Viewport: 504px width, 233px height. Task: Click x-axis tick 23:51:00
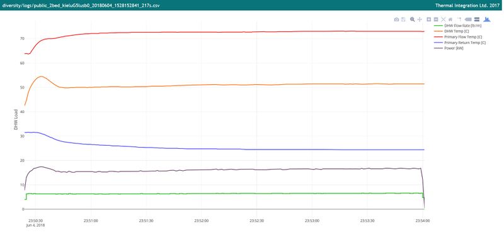click(x=91, y=220)
